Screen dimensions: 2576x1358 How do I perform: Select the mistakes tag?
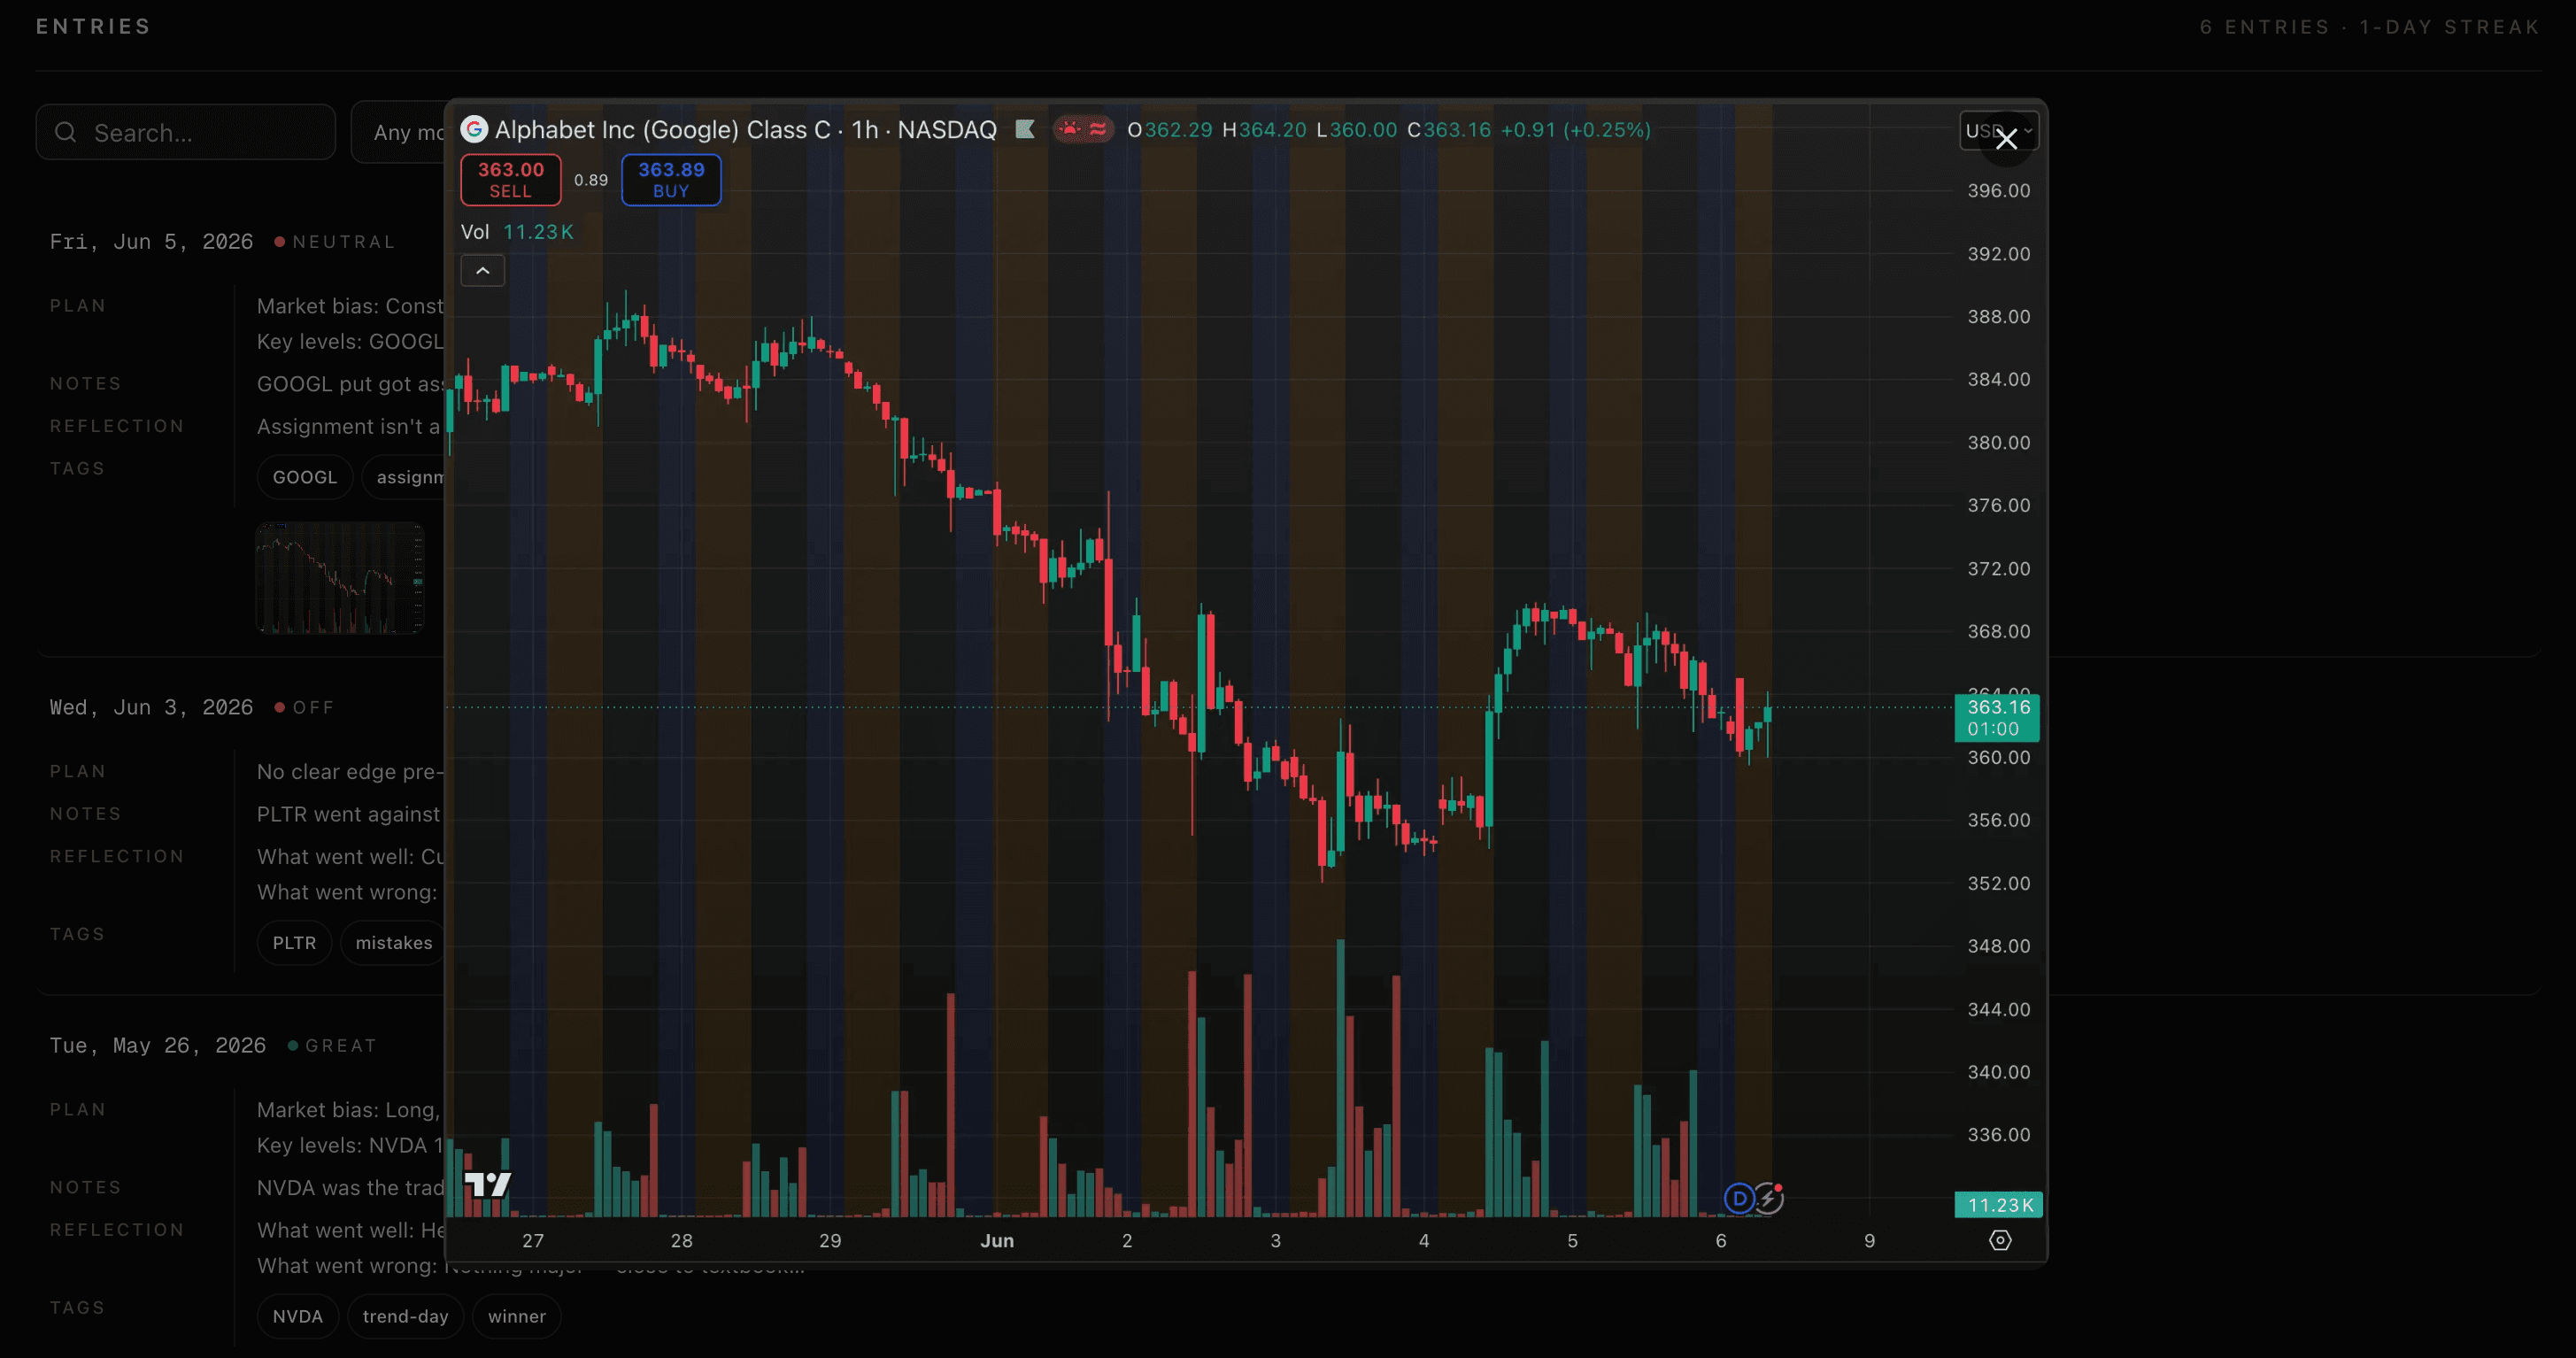pyautogui.click(x=393, y=943)
